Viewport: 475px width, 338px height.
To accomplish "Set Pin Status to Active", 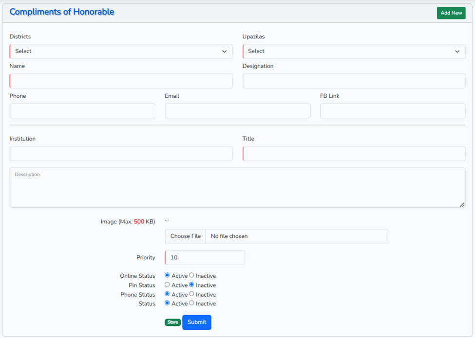I will coord(167,285).
